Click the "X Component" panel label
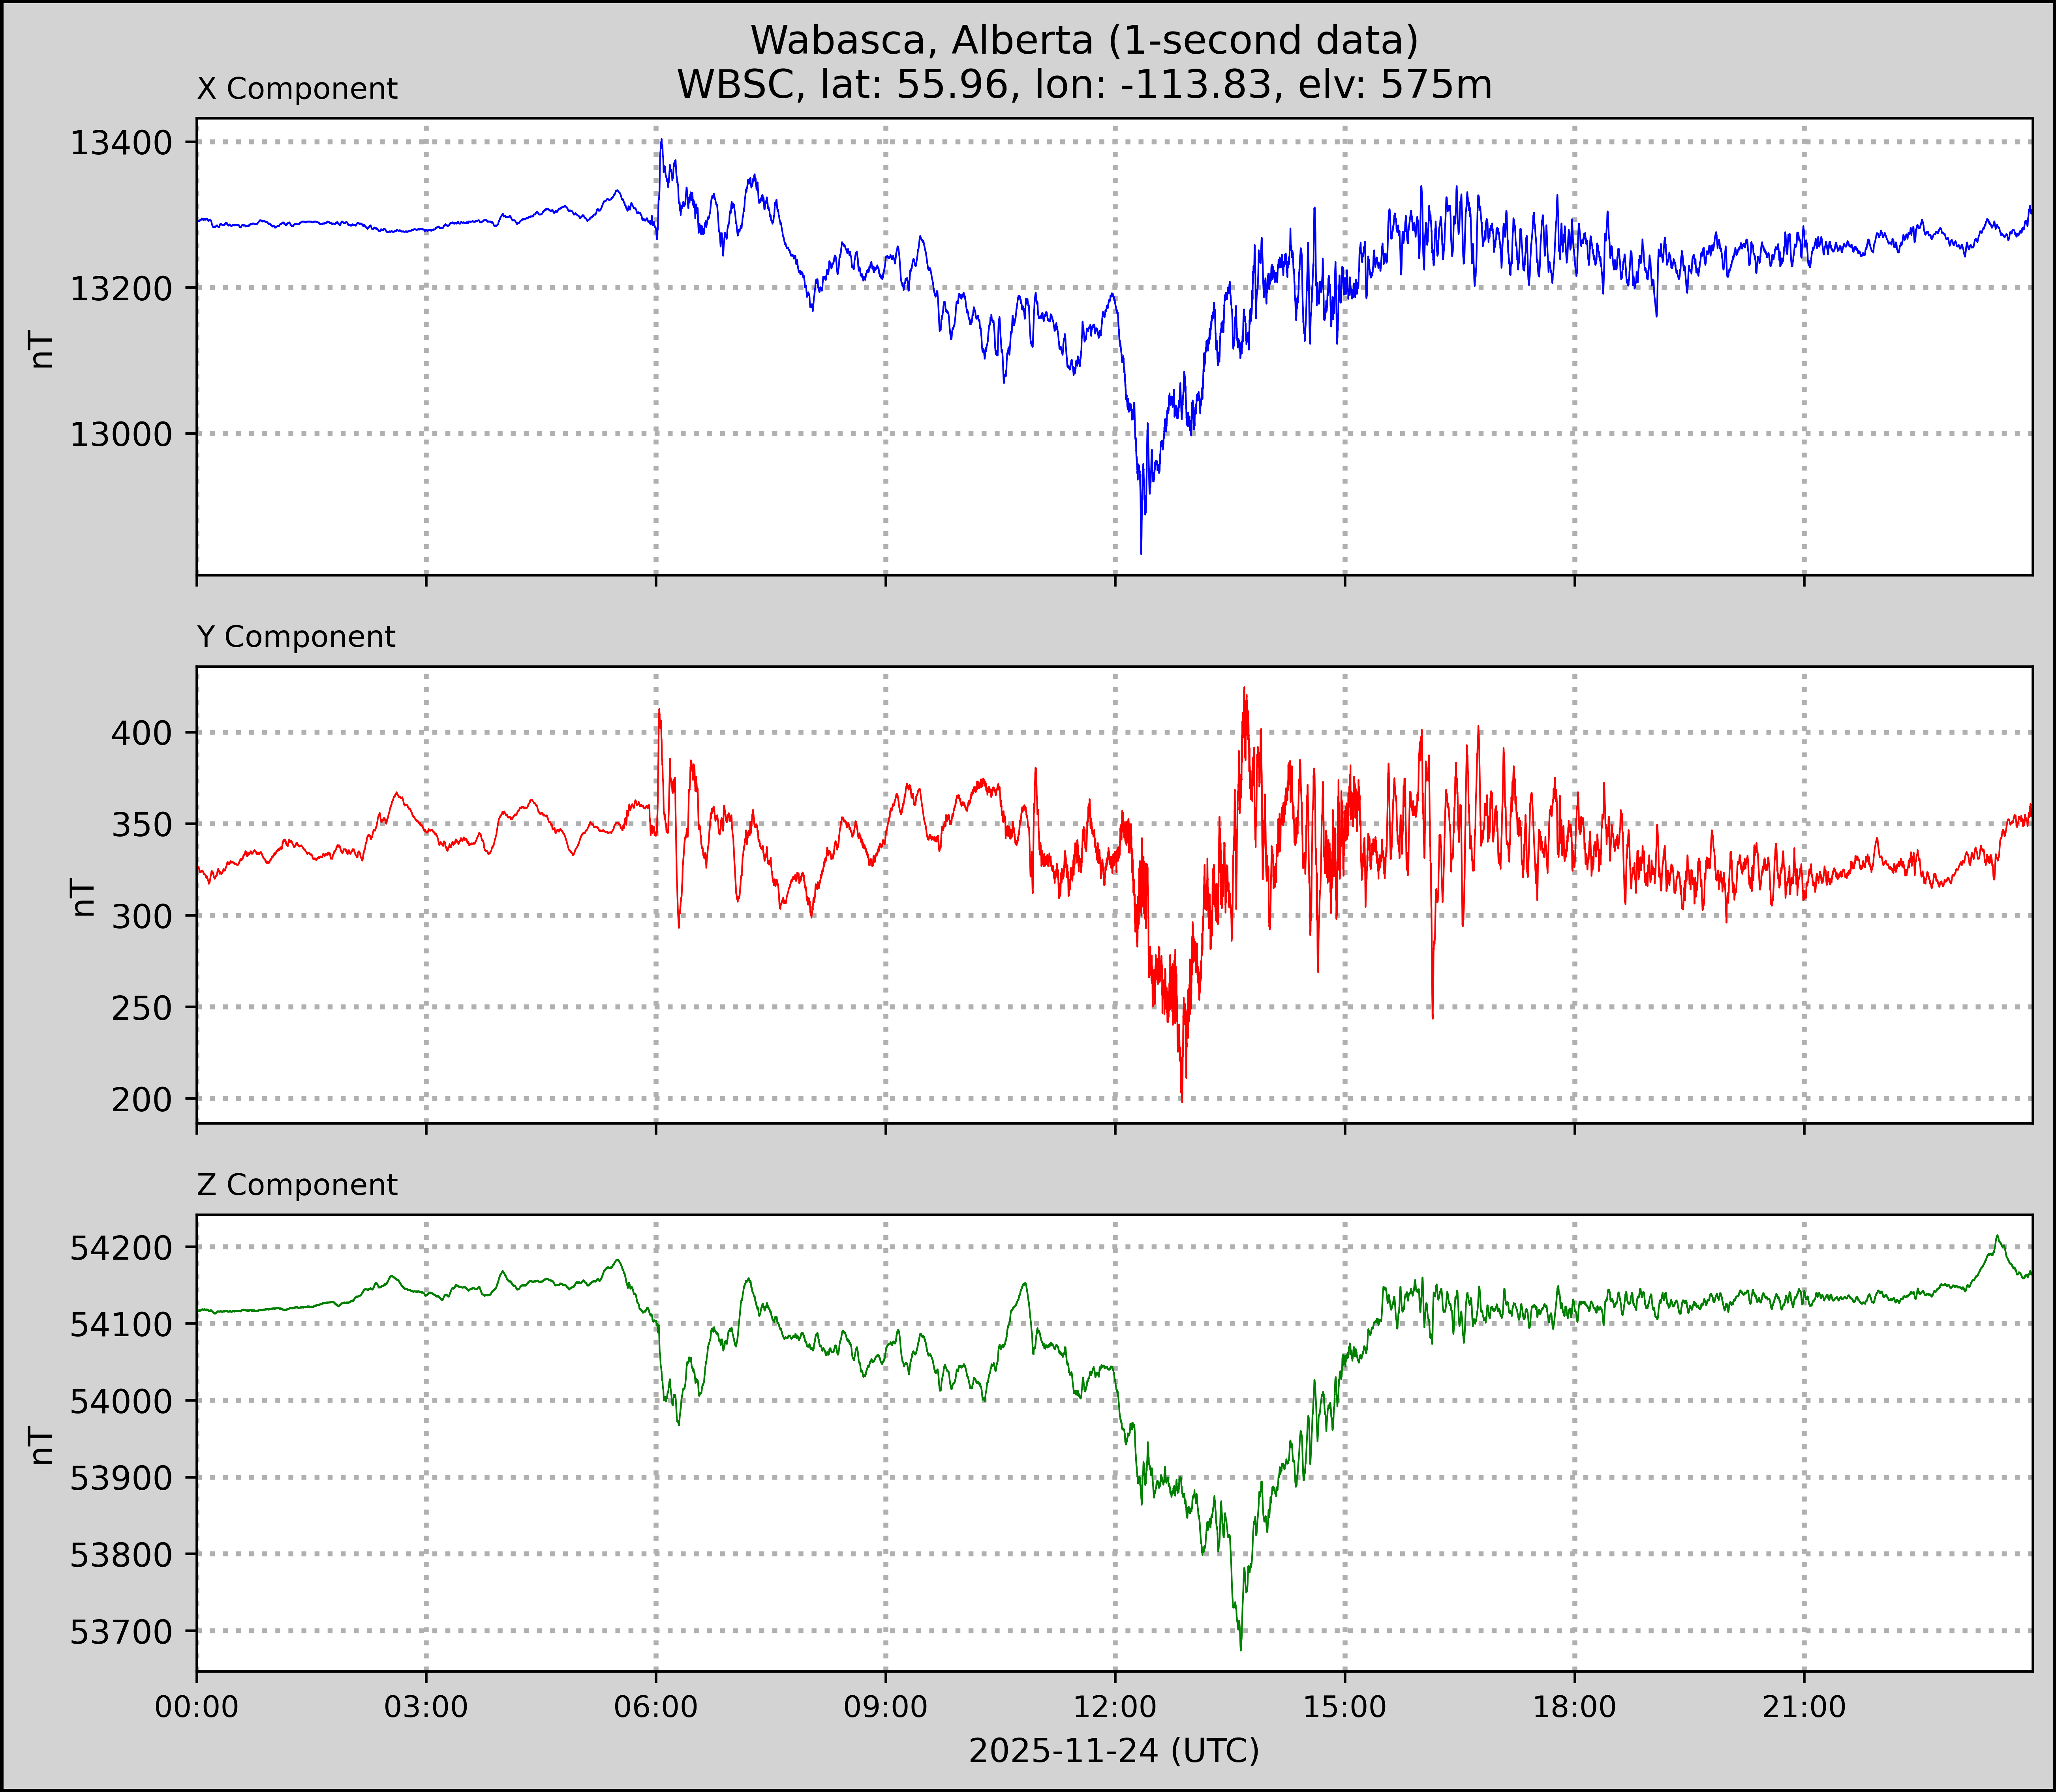Viewport: 2056px width, 1792px height. coord(297,89)
